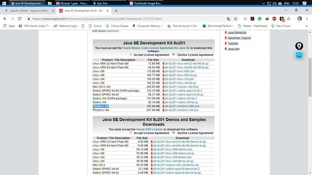Viewport: 312px width, 175px height.
Task: Open Module 1.pptx PowerPoint taskbar item
Action: [x=72, y=3]
